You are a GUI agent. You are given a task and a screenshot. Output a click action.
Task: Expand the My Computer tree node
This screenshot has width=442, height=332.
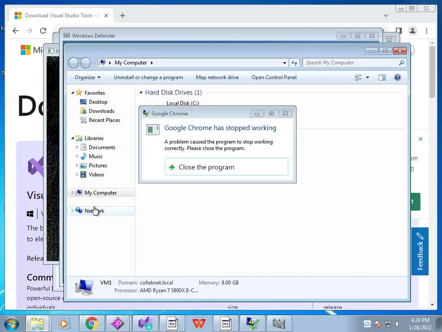(x=73, y=192)
